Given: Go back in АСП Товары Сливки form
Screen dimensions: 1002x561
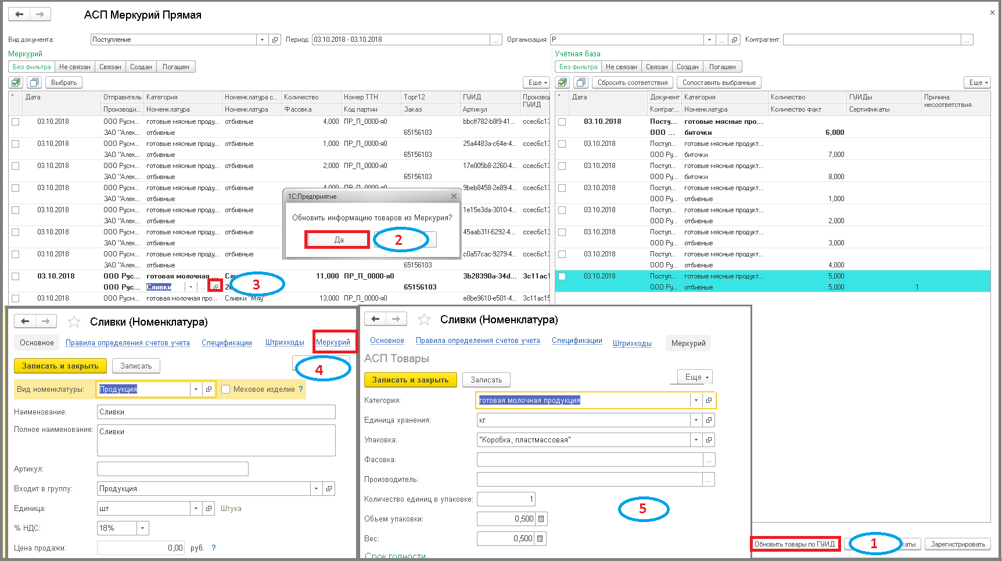Looking at the screenshot, I should pyautogui.click(x=375, y=319).
